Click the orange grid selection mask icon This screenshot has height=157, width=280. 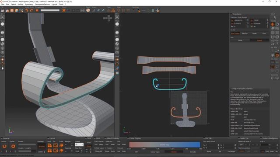(273, 67)
